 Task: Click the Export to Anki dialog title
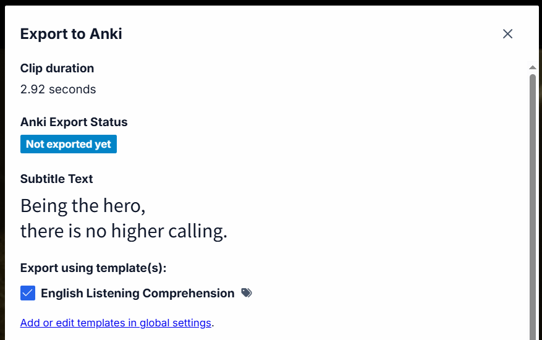click(x=71, y=34)
